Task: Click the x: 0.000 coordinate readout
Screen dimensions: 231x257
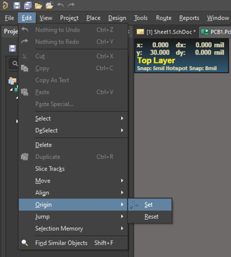Action: click(x=152, y=45)
